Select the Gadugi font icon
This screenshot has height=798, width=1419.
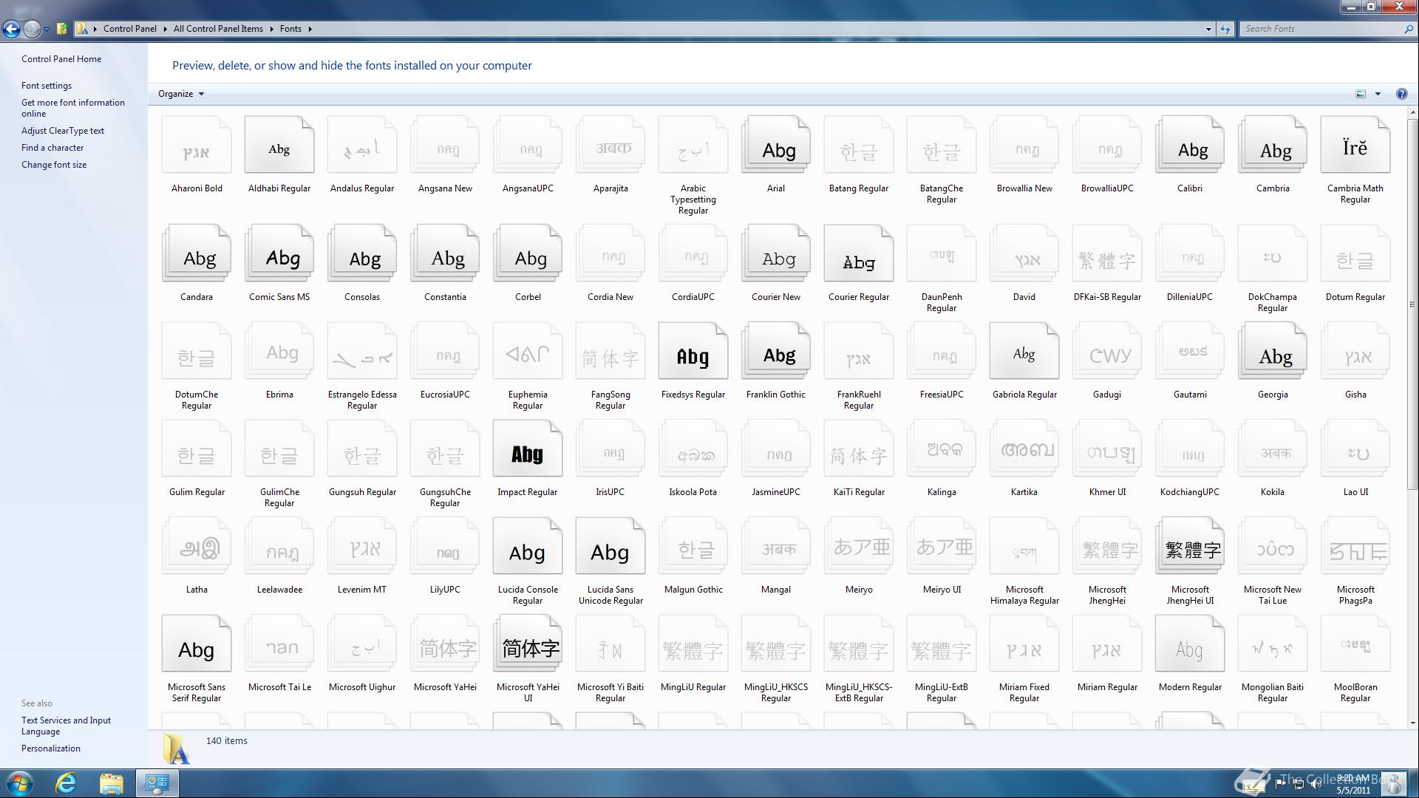[x=1107, y=352]
